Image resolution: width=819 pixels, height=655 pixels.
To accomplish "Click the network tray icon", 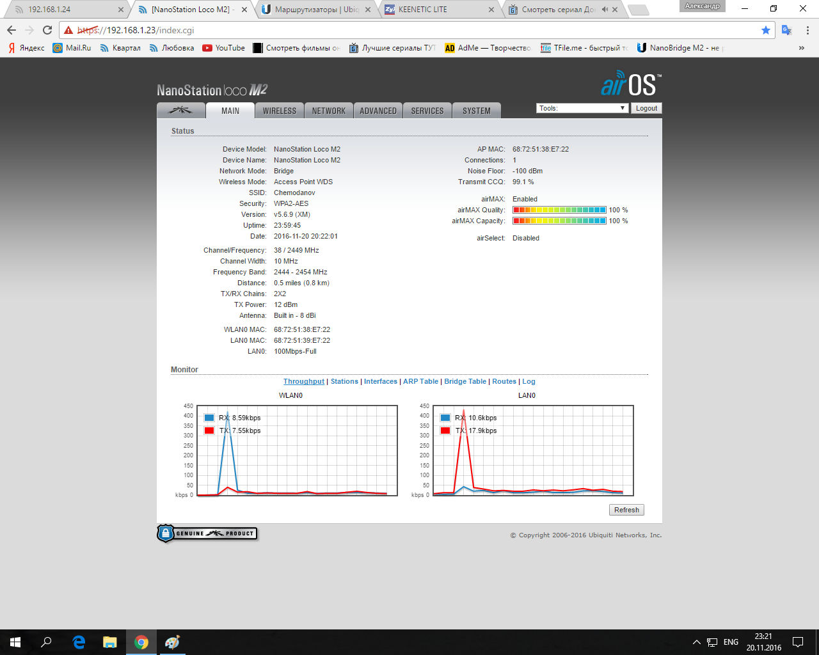I will [x=712, y=642].
